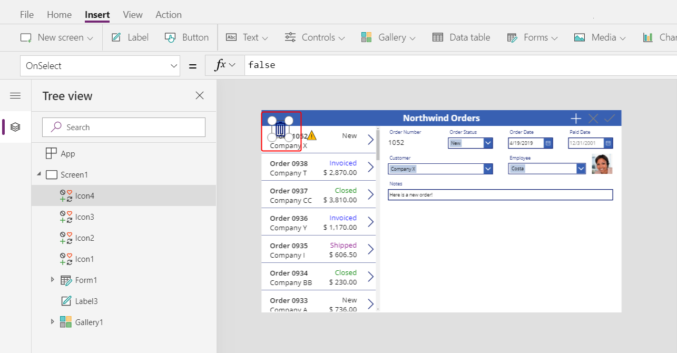The height and width of the screenshot is (353, 677).
Task: Open Order 0935 with its chevron
Action: tap(370, 249)
